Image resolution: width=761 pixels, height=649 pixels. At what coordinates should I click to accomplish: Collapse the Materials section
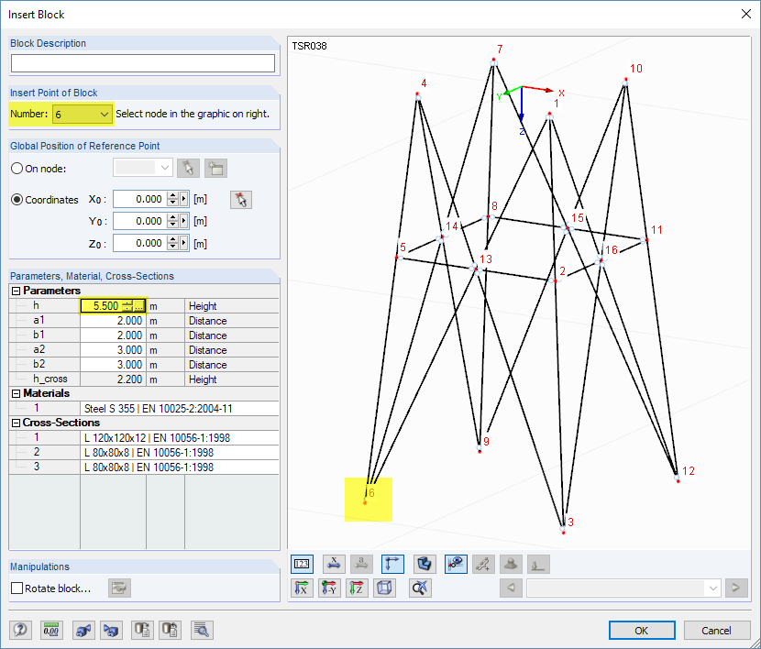16,393
